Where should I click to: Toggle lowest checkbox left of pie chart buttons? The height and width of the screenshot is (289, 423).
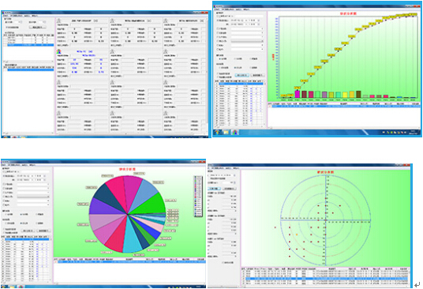(4, 233)
